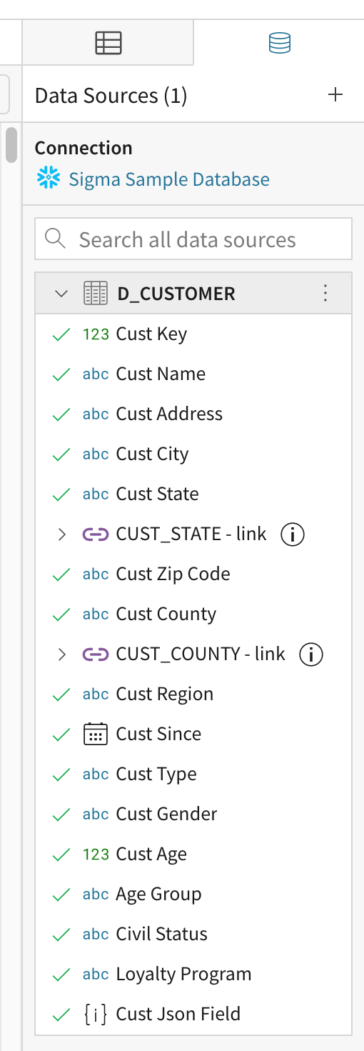Viewport: 364px width, 1051px height.
Task: Collapse the D_CUSTOMER table chevron
Action: pos(61,293)
